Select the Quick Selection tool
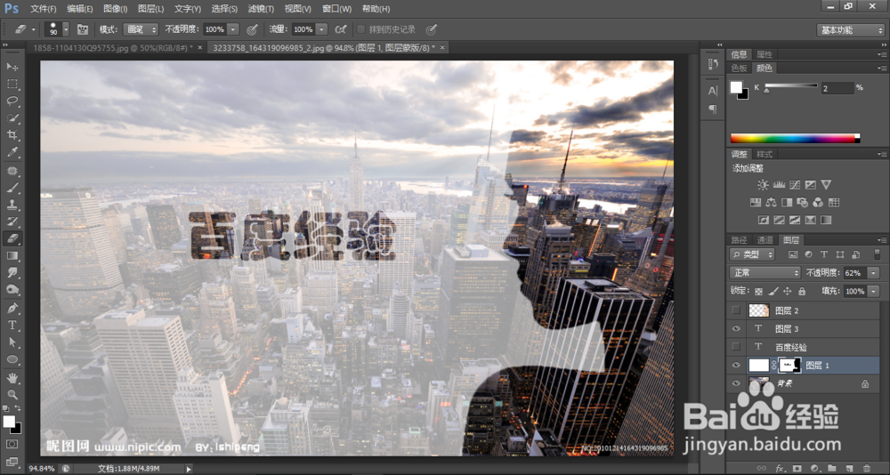This screenshot has width=890, height=475. (12, 118)
